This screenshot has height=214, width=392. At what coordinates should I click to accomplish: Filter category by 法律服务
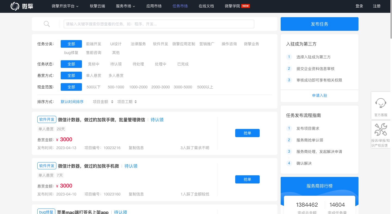click(138, 44)
